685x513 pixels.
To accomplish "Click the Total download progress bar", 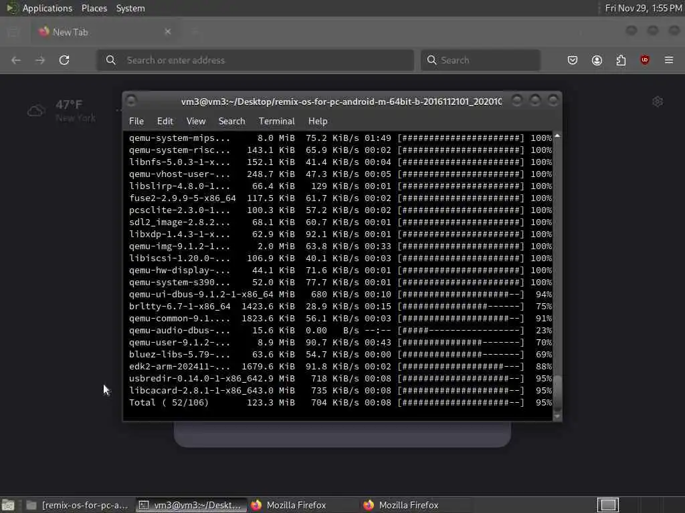I will (461, 403).
